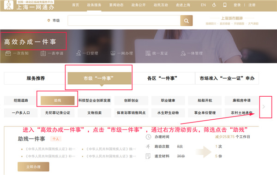Click the 立即办理 button
Image resolution: width=277 pixels, height=175 pixels.
pos(33,167)
